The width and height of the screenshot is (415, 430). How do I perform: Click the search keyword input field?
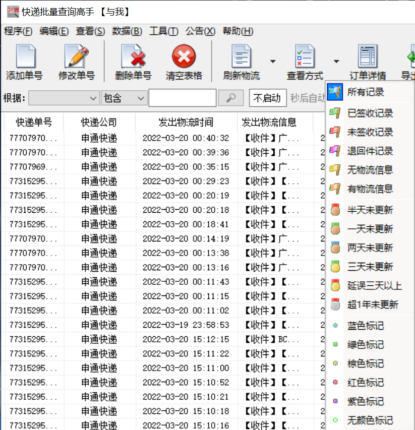(183, 98)
